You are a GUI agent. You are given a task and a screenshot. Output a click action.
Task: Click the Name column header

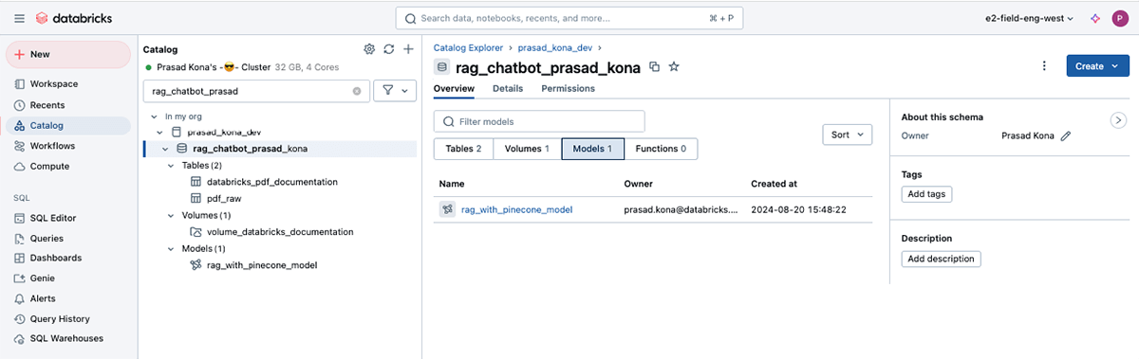452,184
